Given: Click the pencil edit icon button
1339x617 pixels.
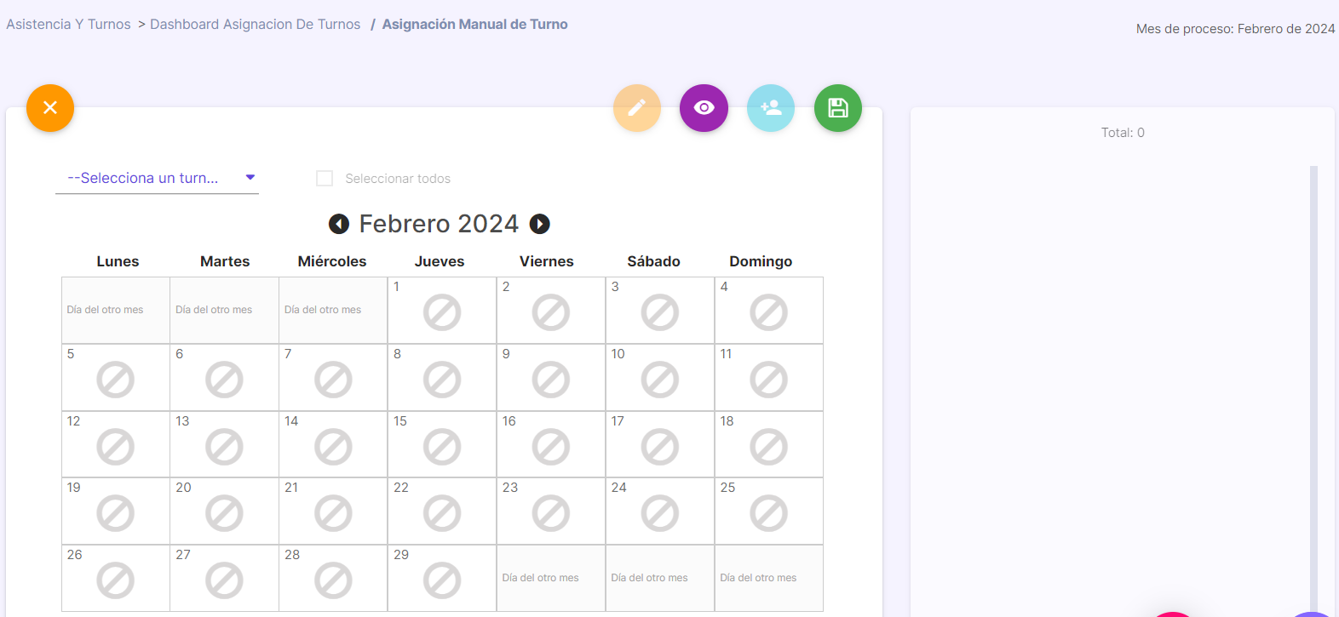Looking at the screenshot, I should point(637,108).
